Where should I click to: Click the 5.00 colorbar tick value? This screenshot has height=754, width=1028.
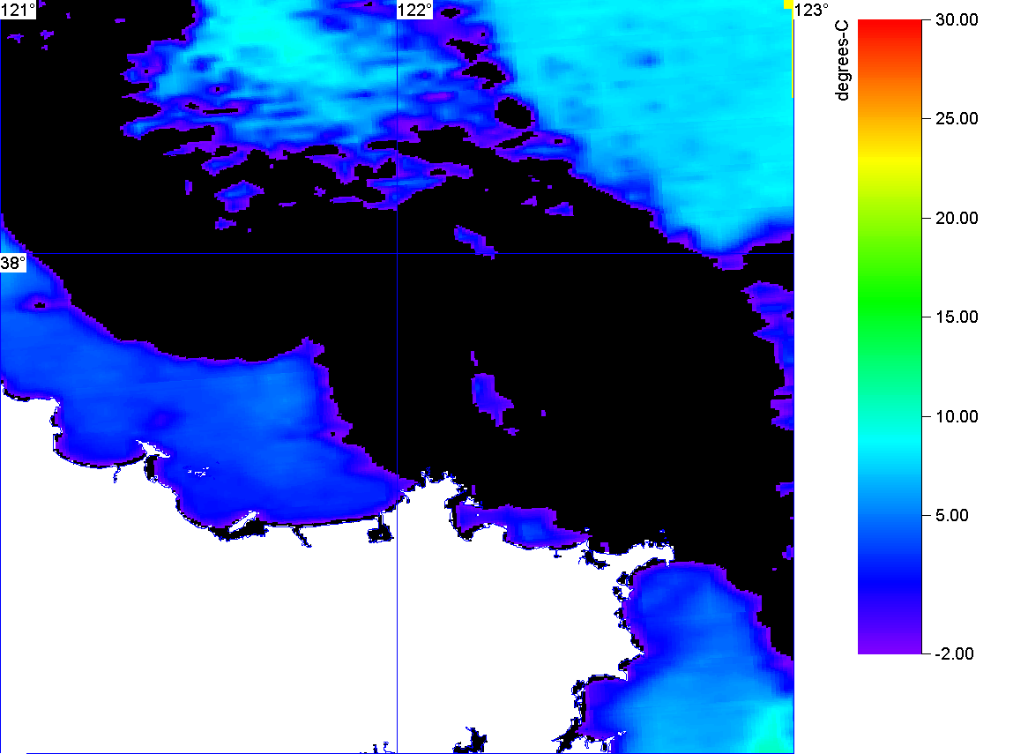(x=952, y=515)
